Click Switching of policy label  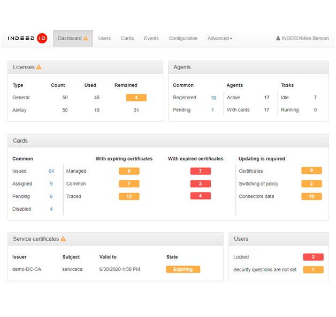[258, 184]
